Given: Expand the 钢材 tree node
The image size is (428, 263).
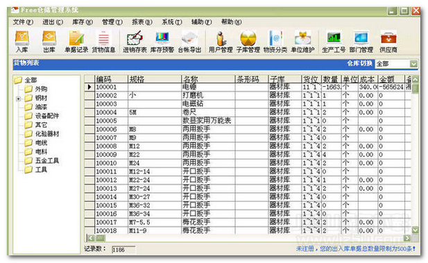Looking at the screenshot, I should coord(19,99).
